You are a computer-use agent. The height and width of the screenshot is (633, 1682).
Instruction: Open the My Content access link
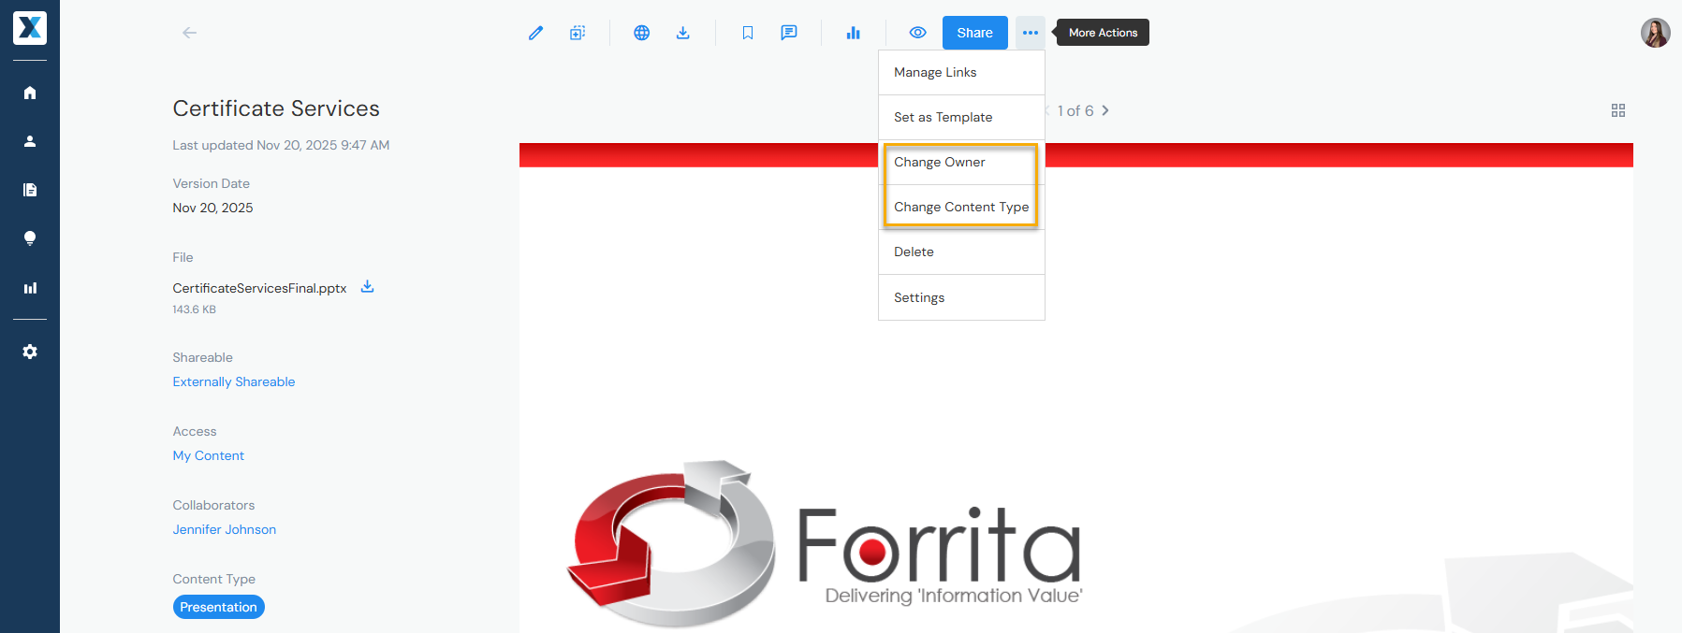[x=208, y=455]
